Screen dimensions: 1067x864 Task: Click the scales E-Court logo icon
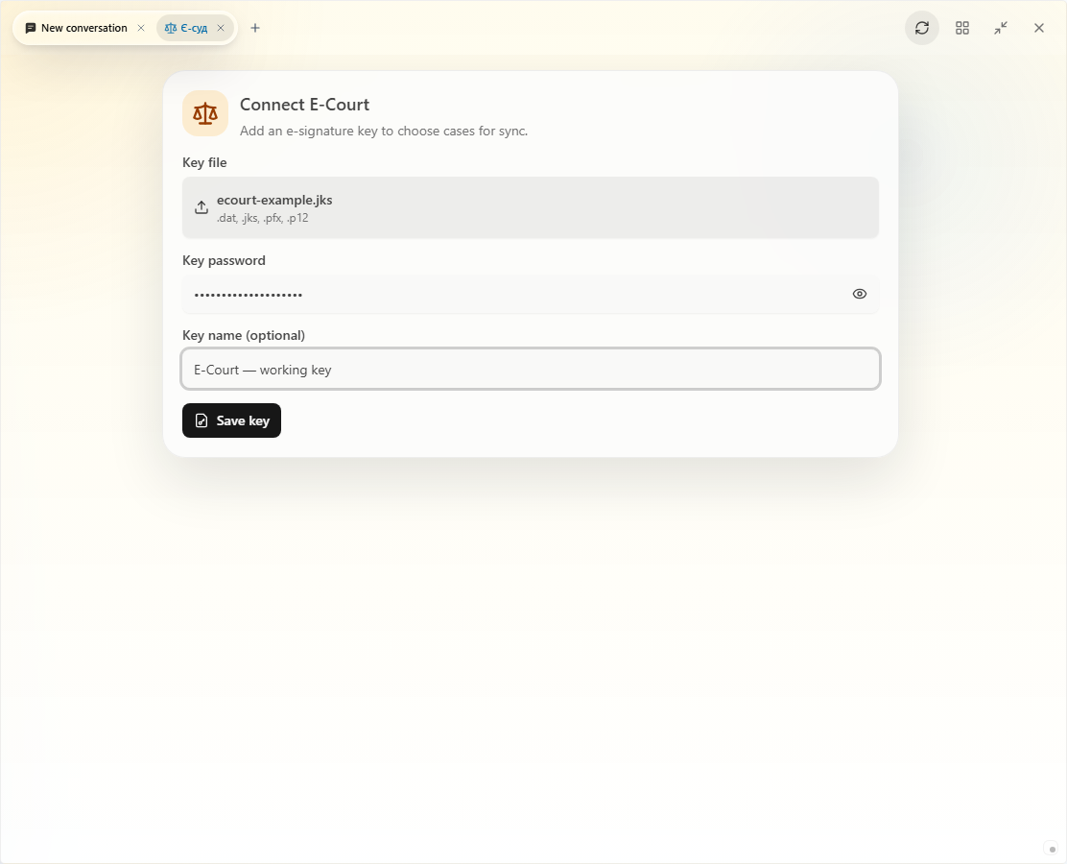point(204,113)
